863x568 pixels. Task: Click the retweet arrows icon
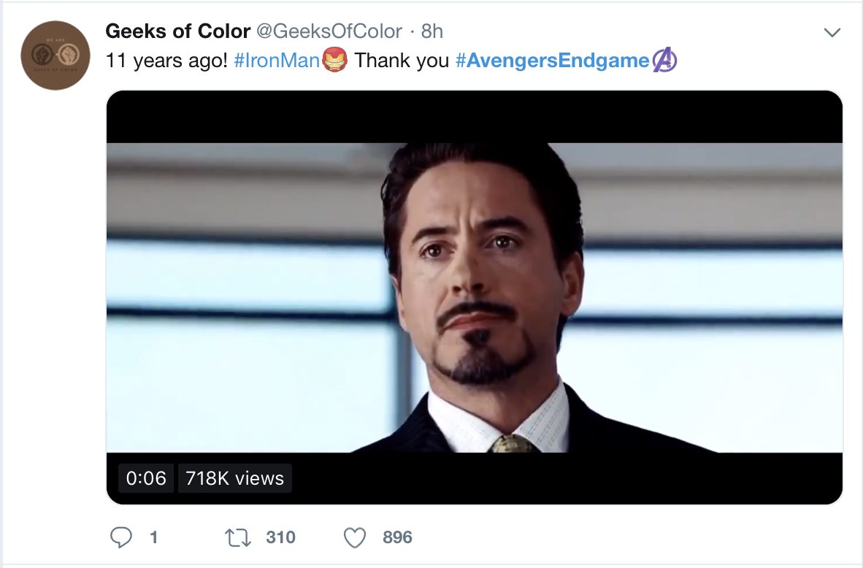(238, 538)
